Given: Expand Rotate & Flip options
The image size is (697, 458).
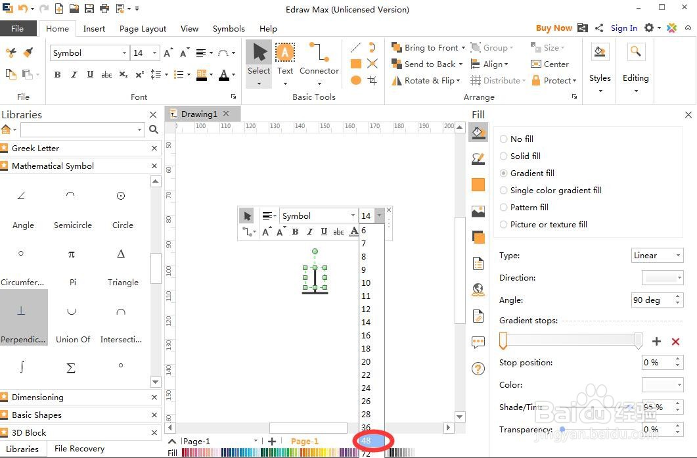Looking at the screenshot, I should coord(459,80).
